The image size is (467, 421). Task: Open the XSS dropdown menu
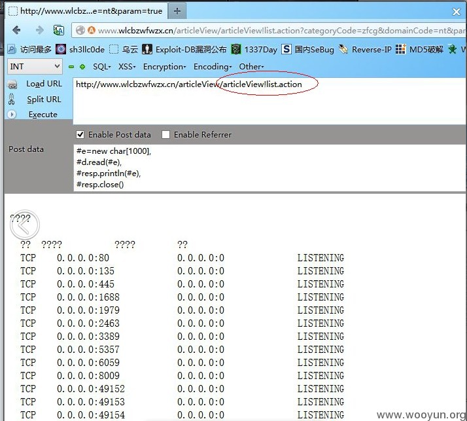pos(127,67)
